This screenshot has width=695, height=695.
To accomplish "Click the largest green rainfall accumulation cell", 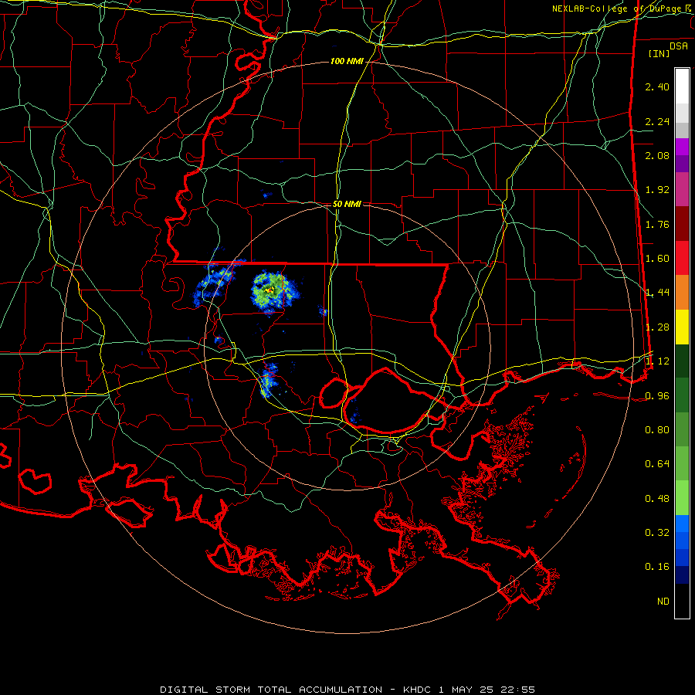I will [273, 291].
